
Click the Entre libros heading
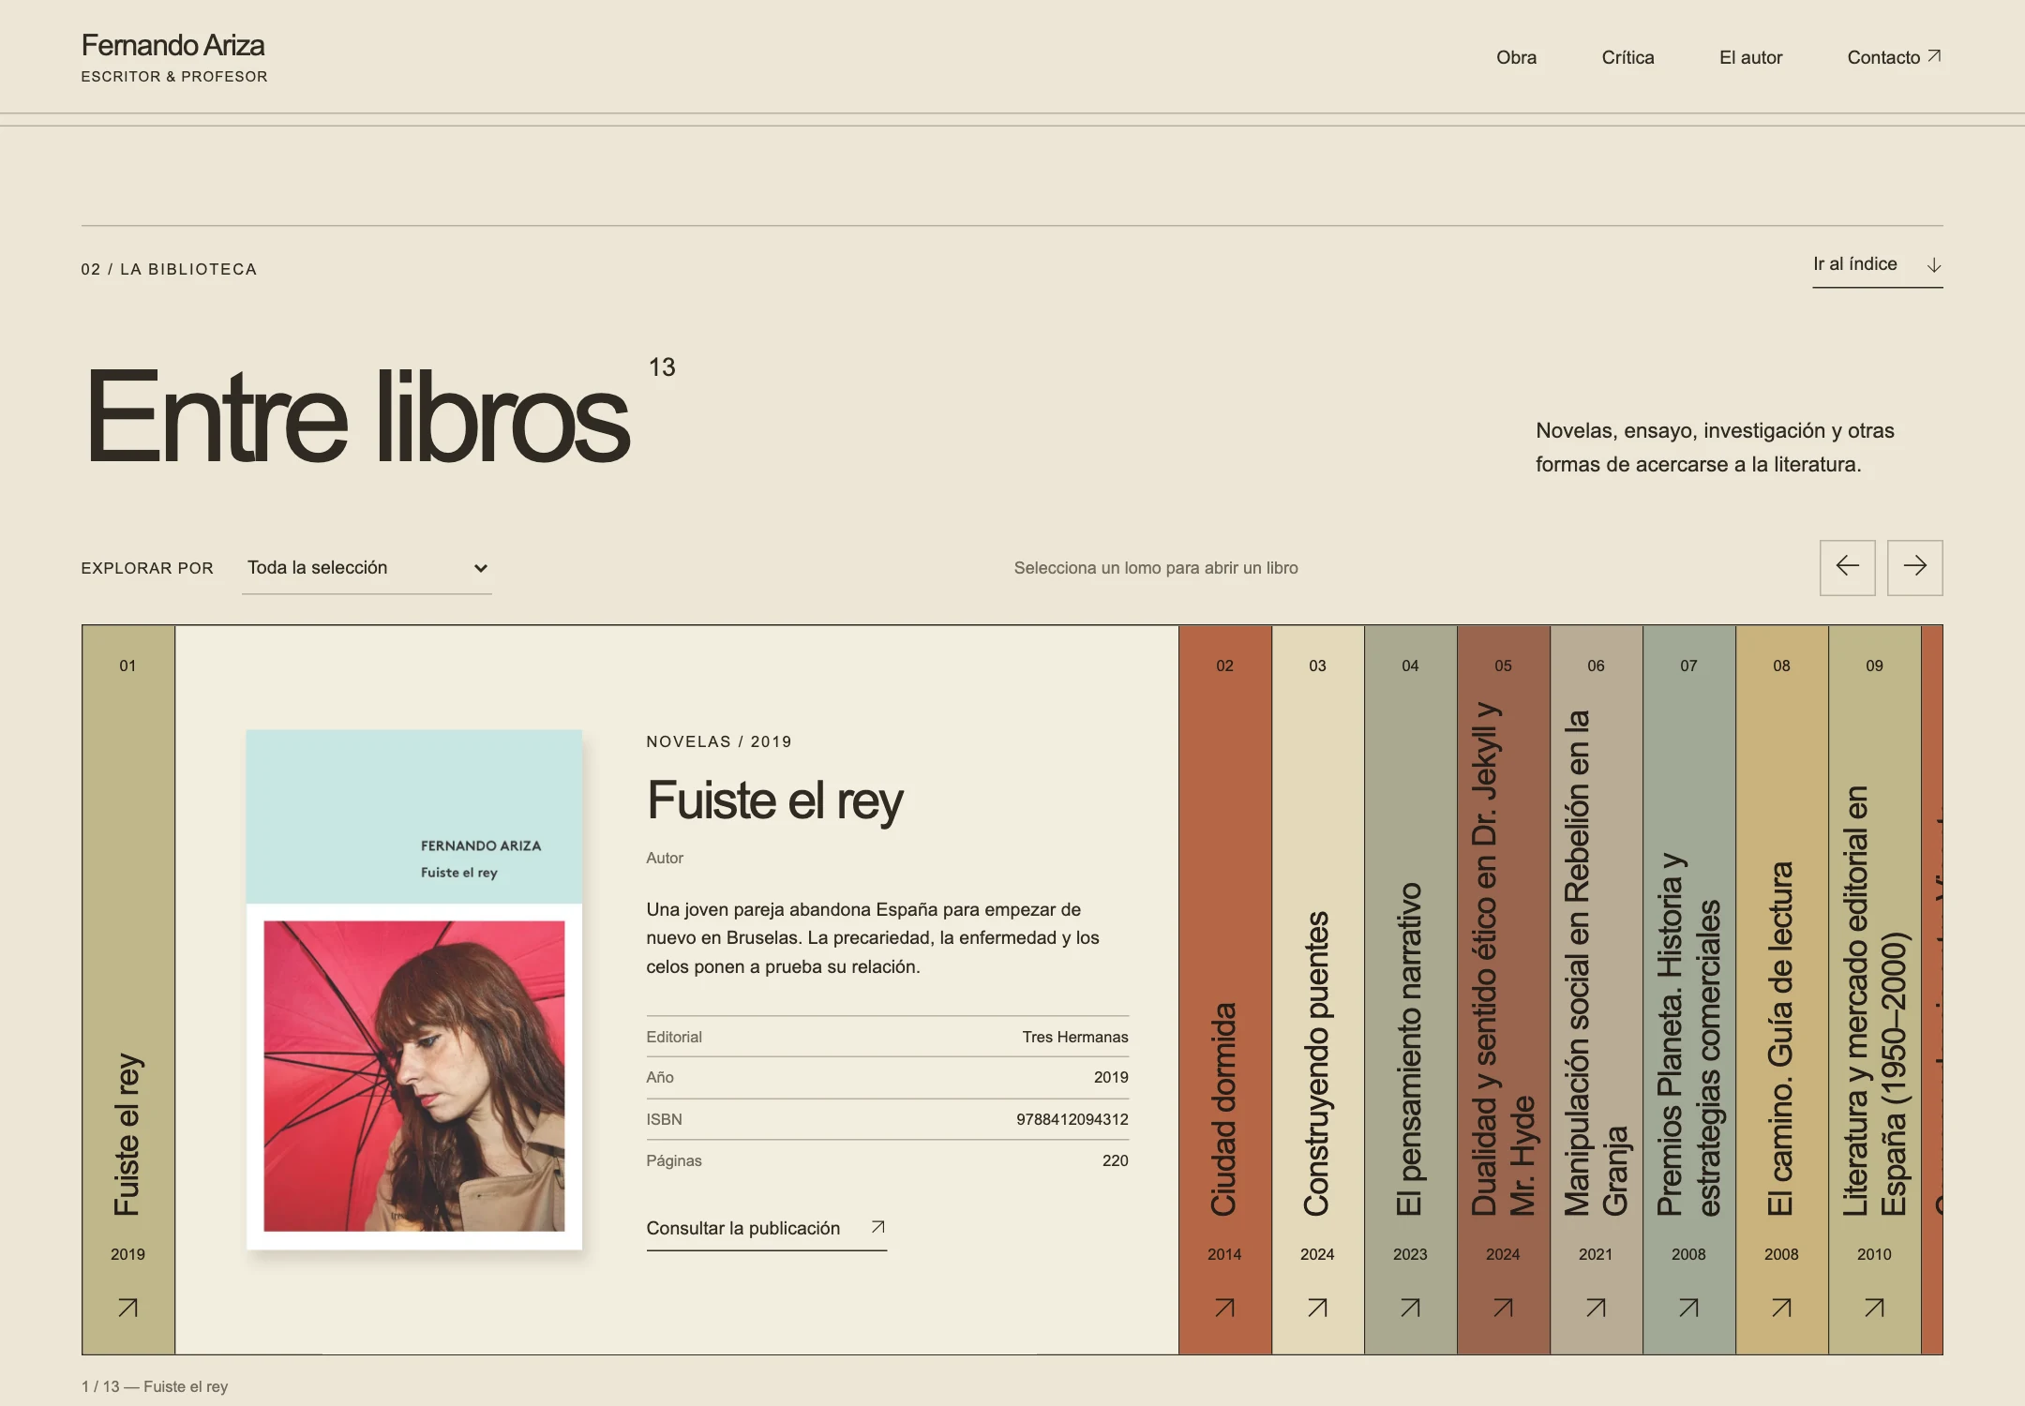(x=358, y=416)
